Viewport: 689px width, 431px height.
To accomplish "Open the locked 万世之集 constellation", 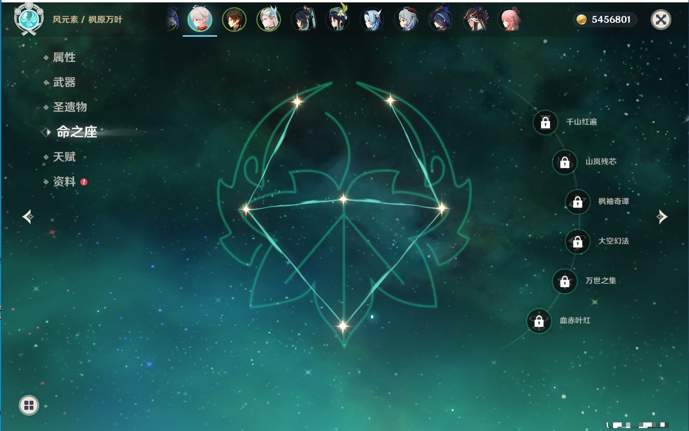I will 565,281.
